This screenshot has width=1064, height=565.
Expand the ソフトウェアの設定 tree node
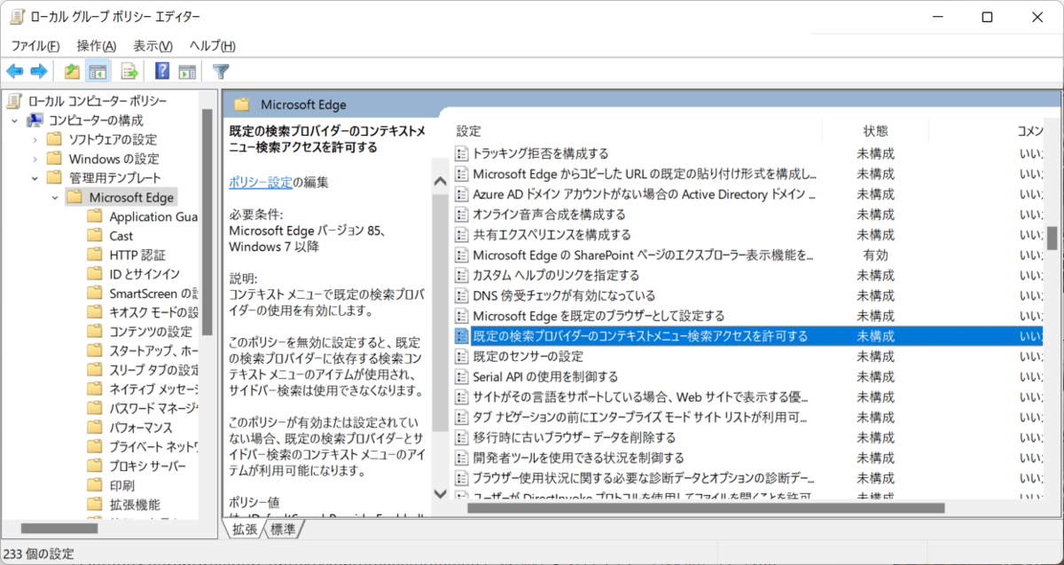click(35, 139)
